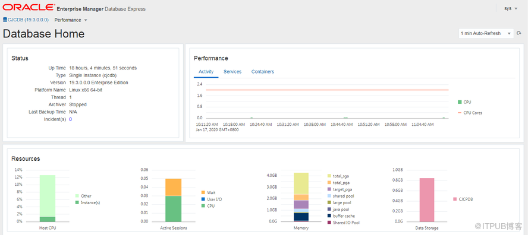Click the CPU Cores line in the Activity chart
This screenshot has width=528, height=235.
326,90
